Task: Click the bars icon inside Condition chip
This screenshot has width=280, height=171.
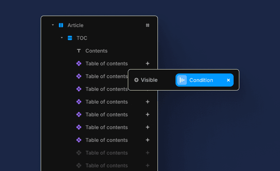Action: pyautogui.click(x=182, y=80)
